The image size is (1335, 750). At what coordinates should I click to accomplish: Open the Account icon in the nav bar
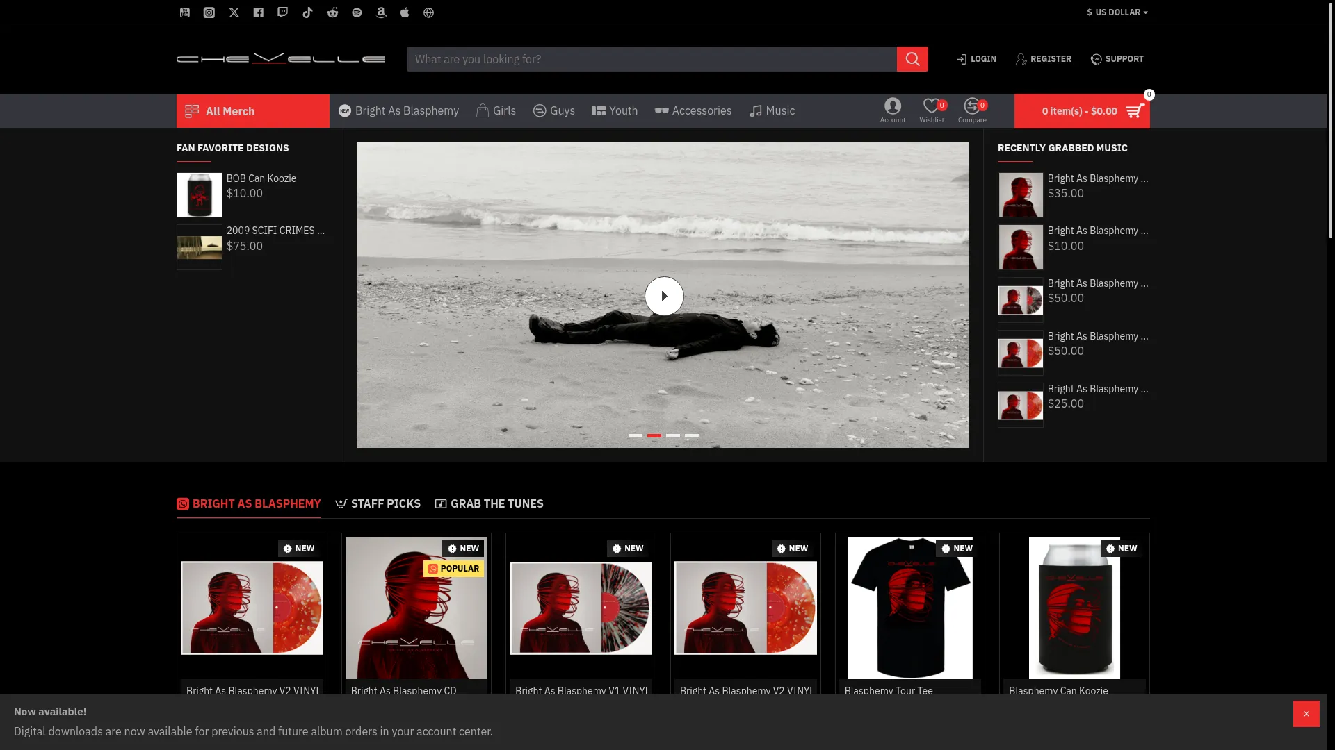(893, 110)
